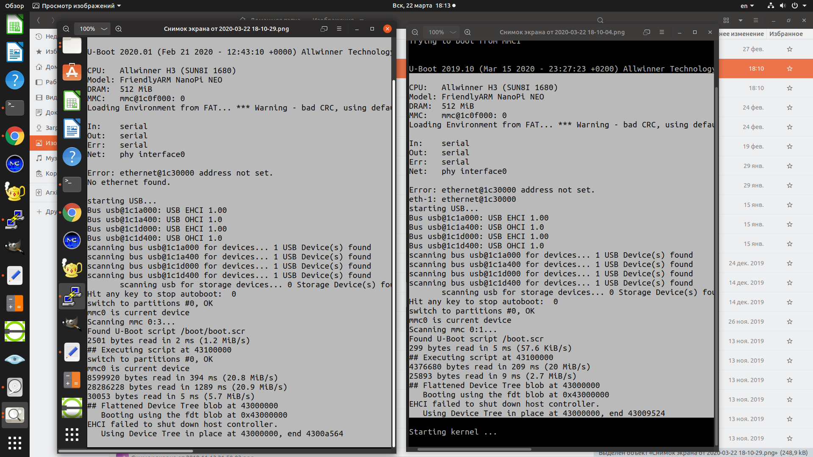Toggle fullscreen icon in 18-10-04 viewer
This screenshot has height=457, width=813.
[647, 32]
